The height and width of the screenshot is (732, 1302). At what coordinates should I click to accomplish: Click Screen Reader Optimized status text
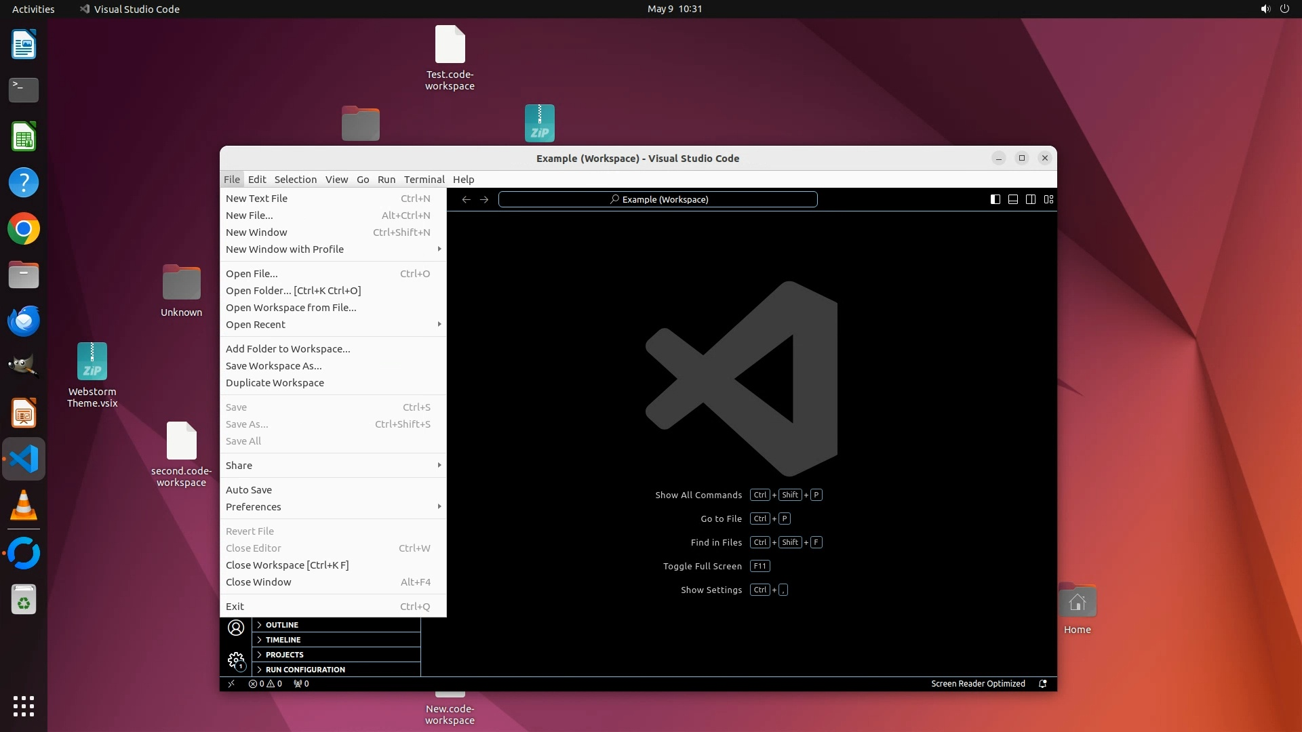(x=977, y=684)
